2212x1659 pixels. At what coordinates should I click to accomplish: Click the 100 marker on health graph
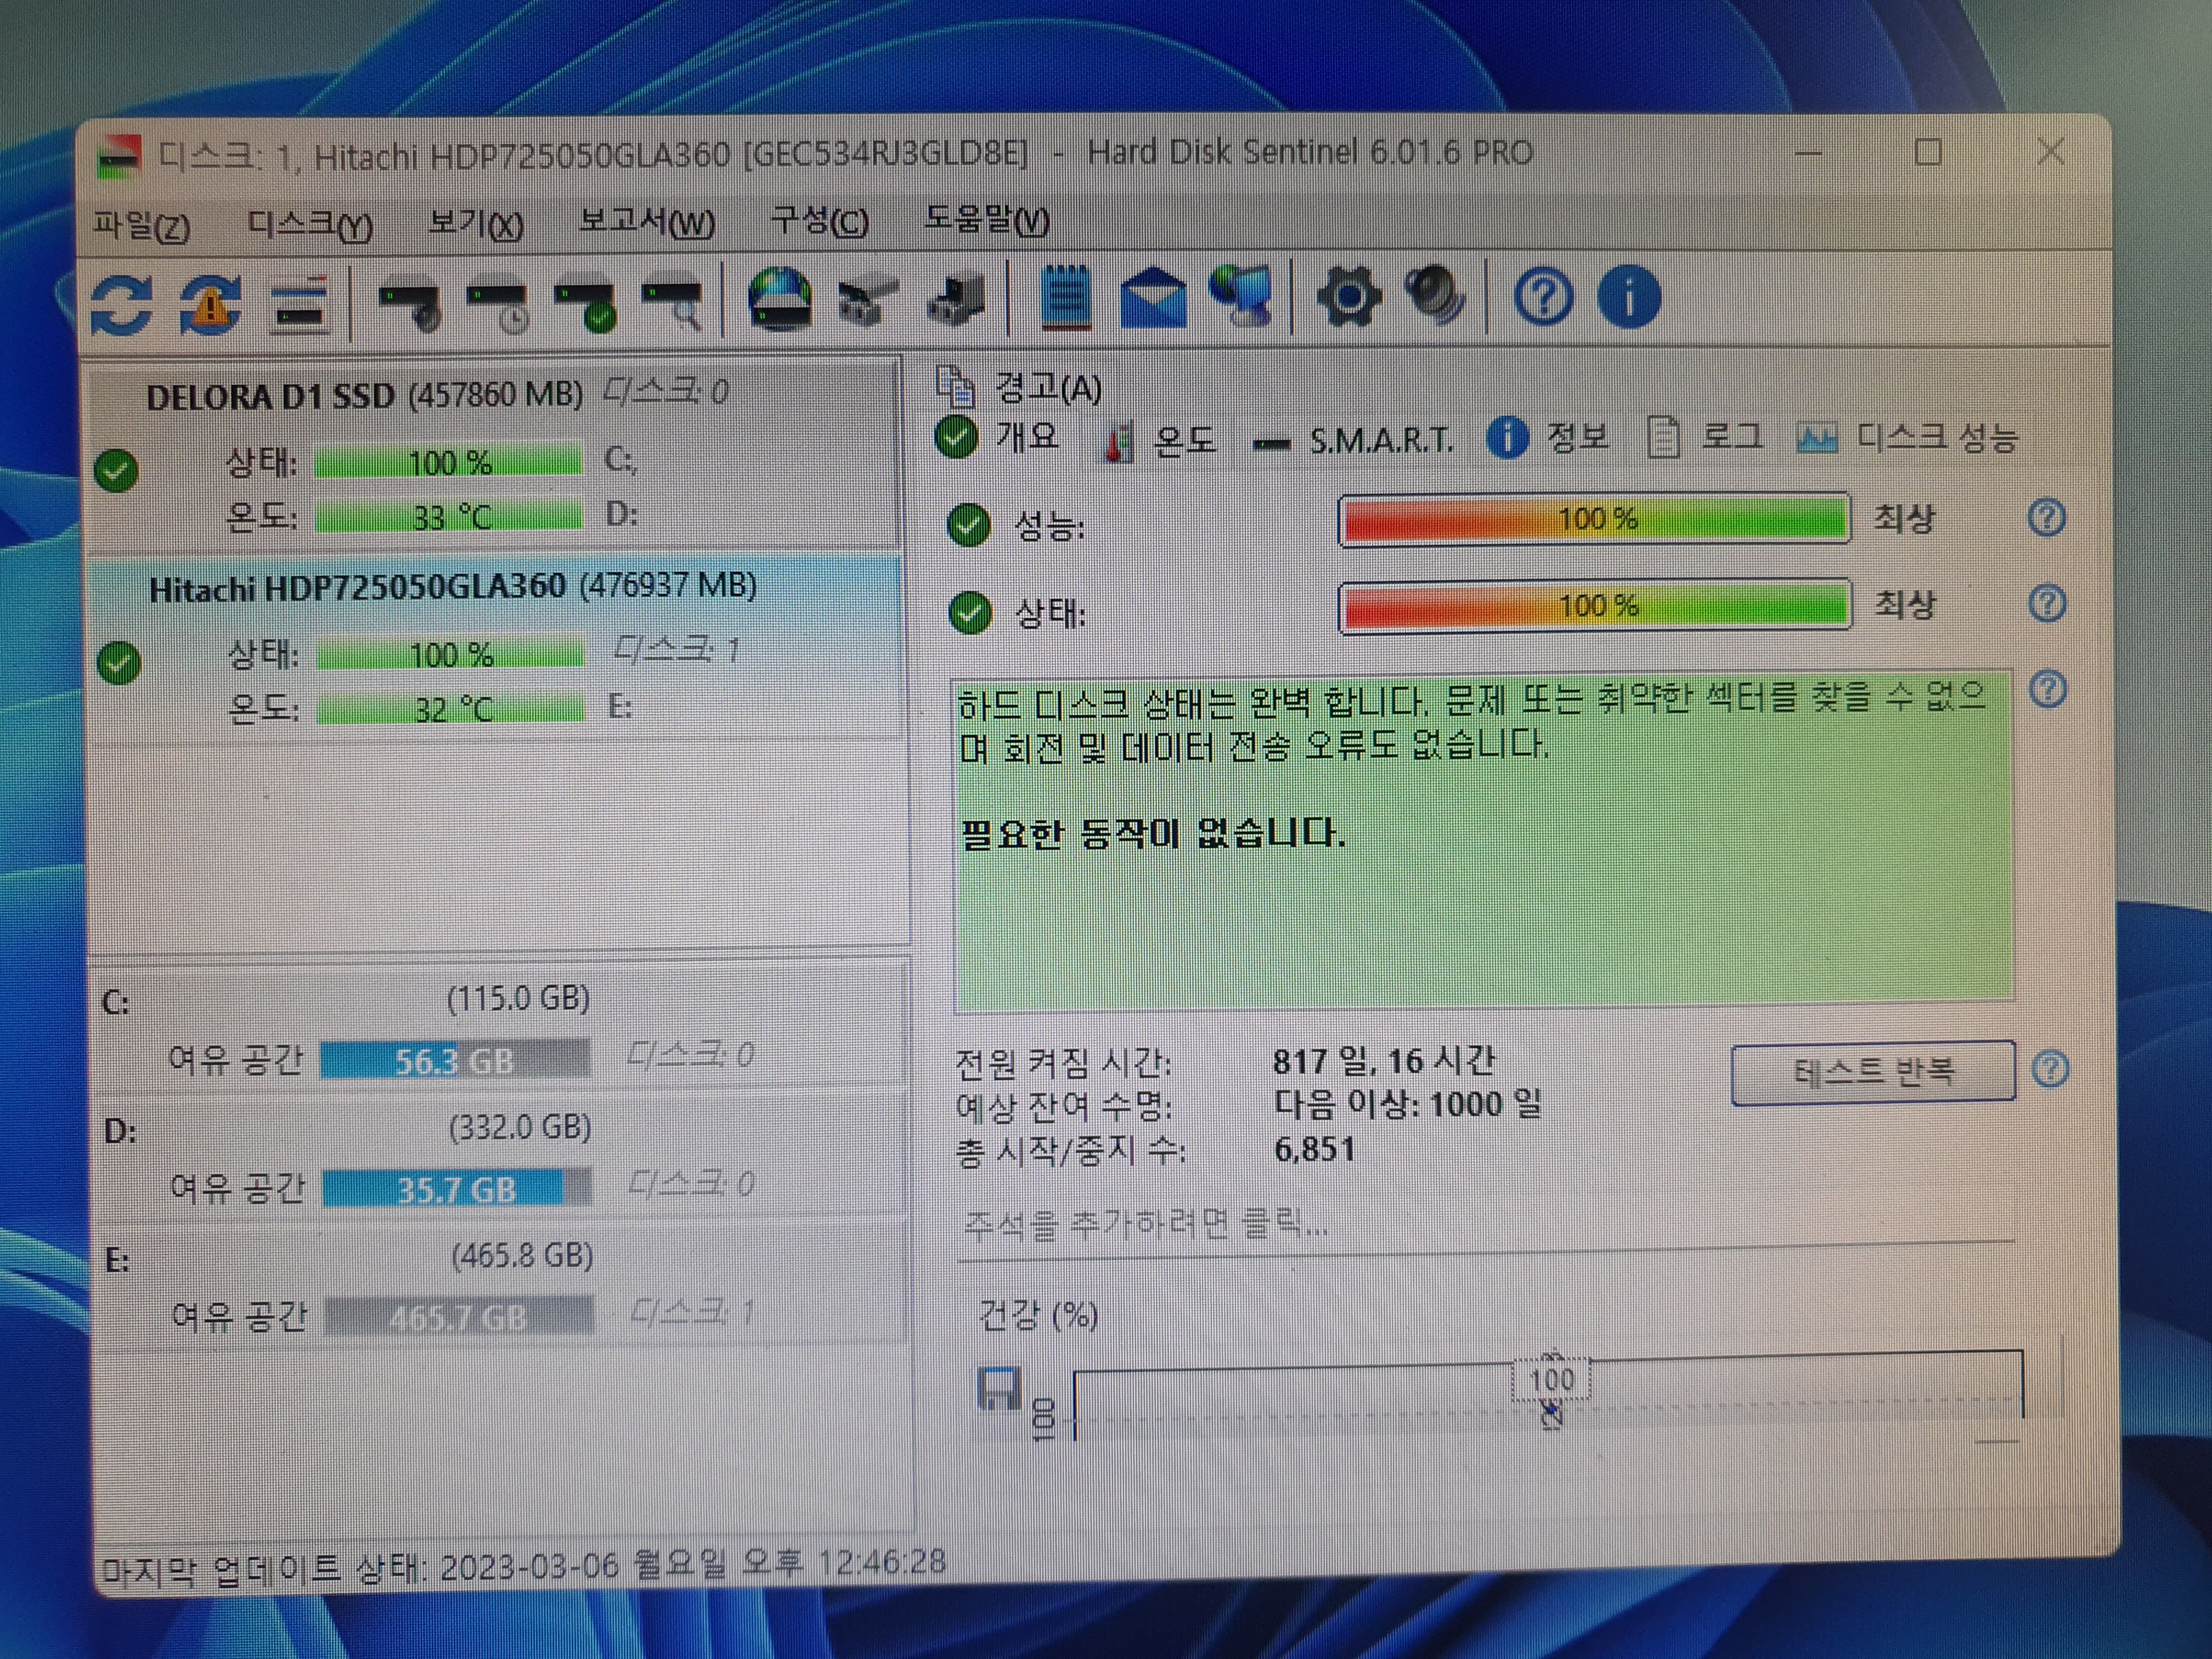(1551, 1380)
